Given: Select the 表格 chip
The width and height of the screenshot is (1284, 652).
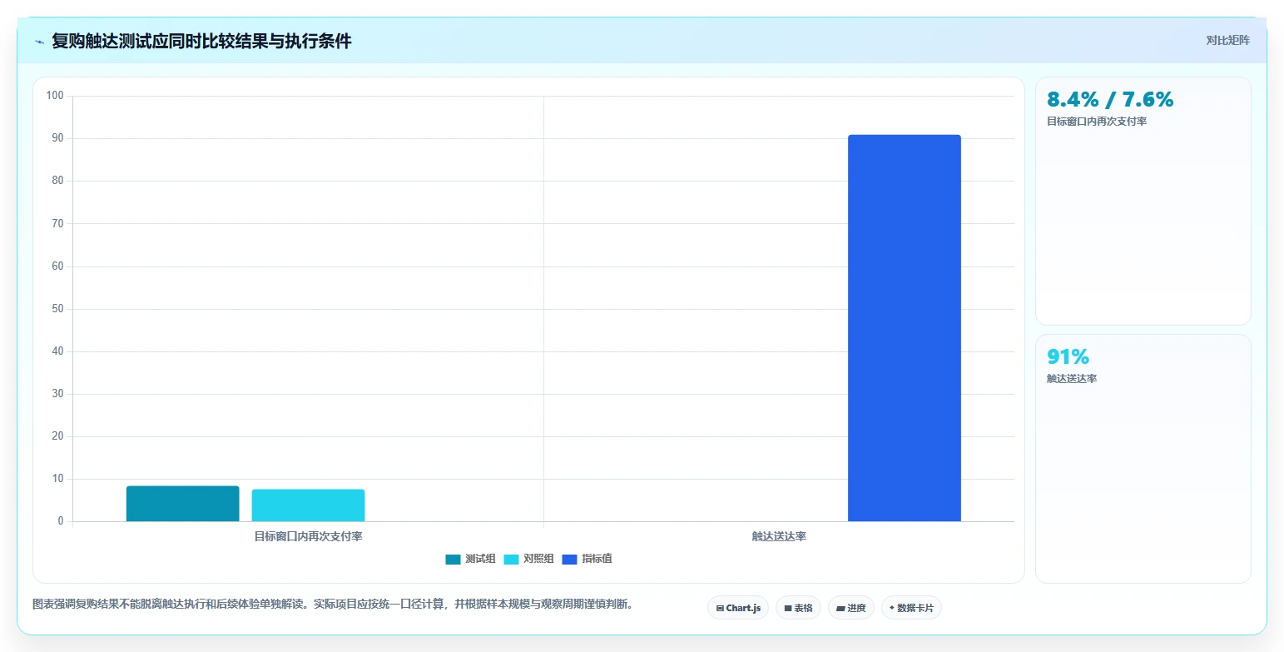Looking at the screenshot, I should pos(799,608).
